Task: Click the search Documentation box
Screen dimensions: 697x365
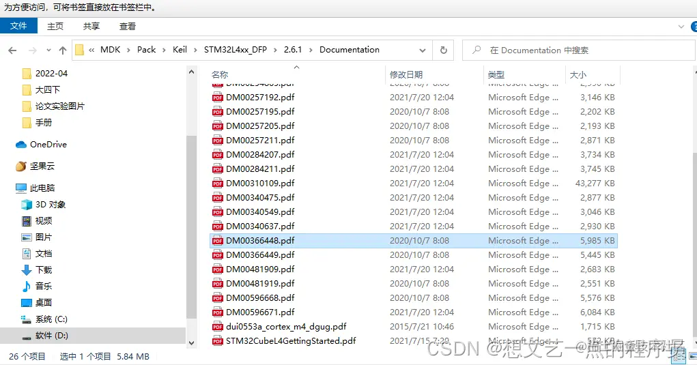Action: click(x=580, y=50)
